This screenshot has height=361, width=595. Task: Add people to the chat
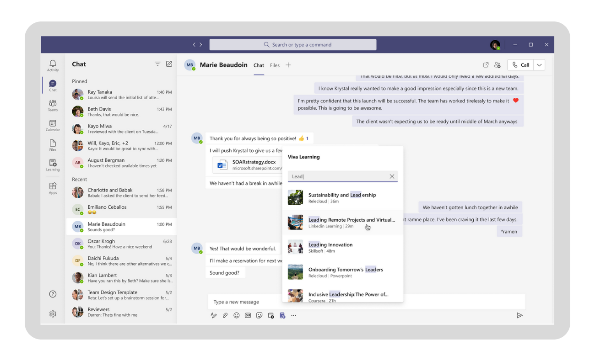point(498,65)
